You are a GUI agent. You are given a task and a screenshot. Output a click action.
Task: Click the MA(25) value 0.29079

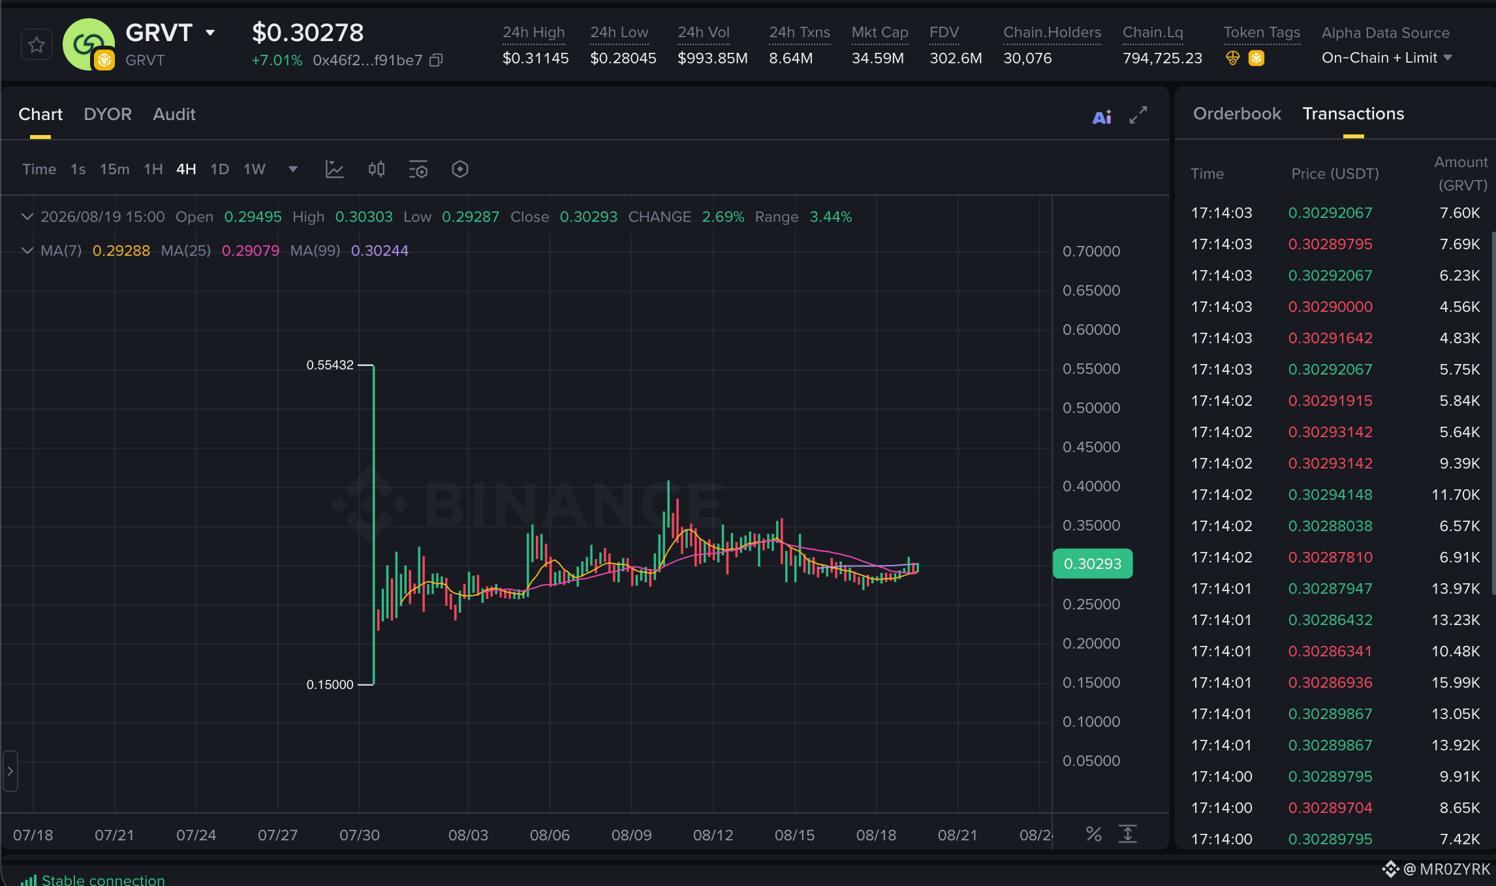(251, 251)
